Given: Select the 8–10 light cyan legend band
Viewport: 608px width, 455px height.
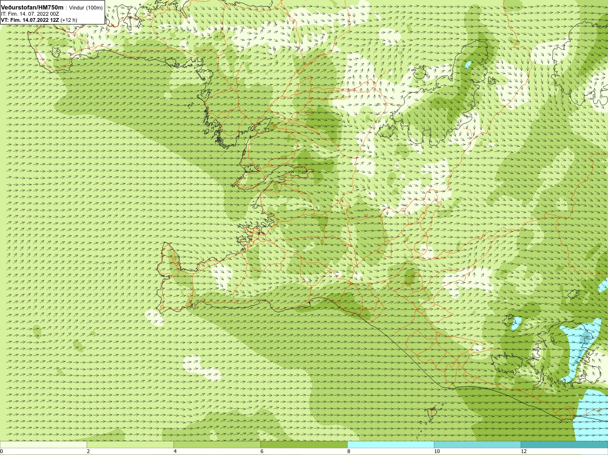Looking at the screenshot, I should coord(390,444).
